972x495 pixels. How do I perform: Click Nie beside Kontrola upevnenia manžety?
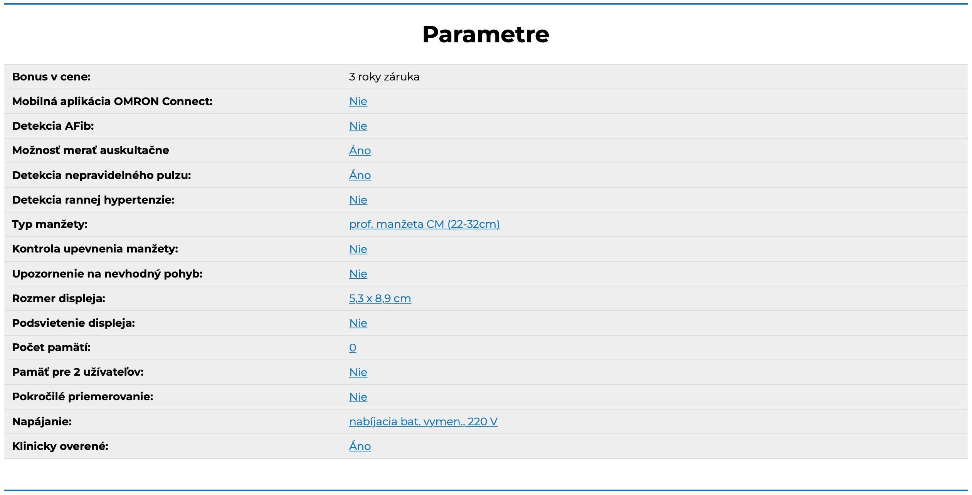[358, 249]
